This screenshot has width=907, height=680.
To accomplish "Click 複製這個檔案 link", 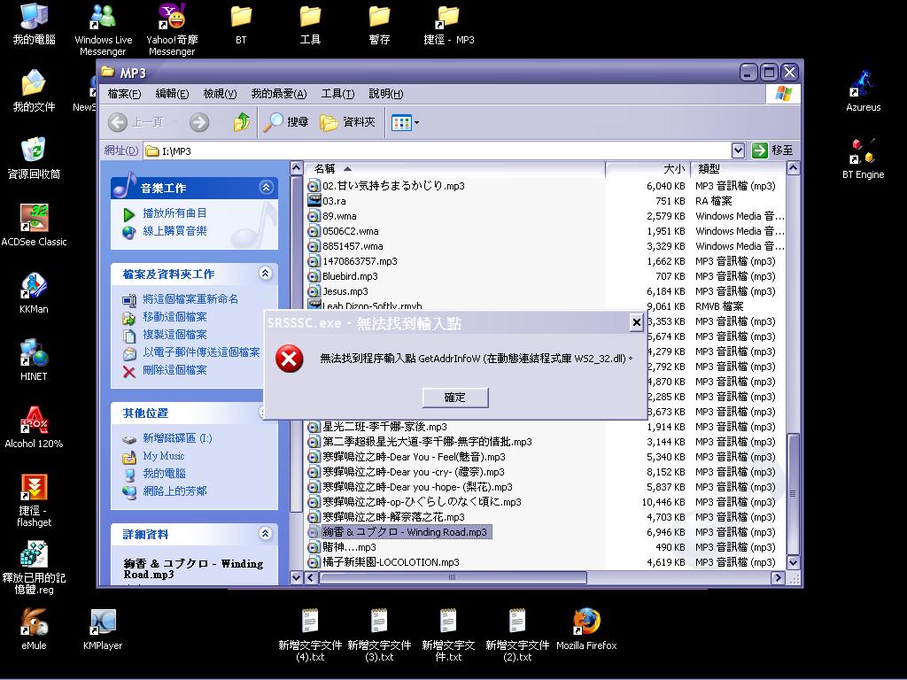I will point(174,335).
